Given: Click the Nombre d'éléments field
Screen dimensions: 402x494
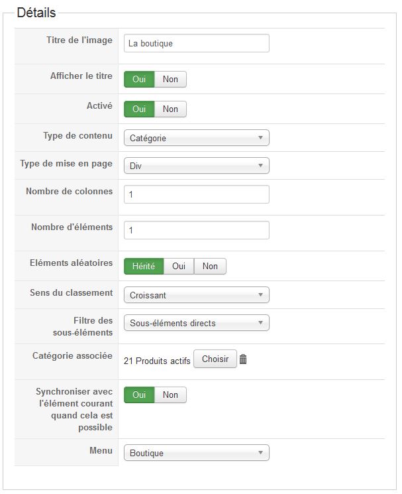Looking at the screenshot, I should coord(197,230).
